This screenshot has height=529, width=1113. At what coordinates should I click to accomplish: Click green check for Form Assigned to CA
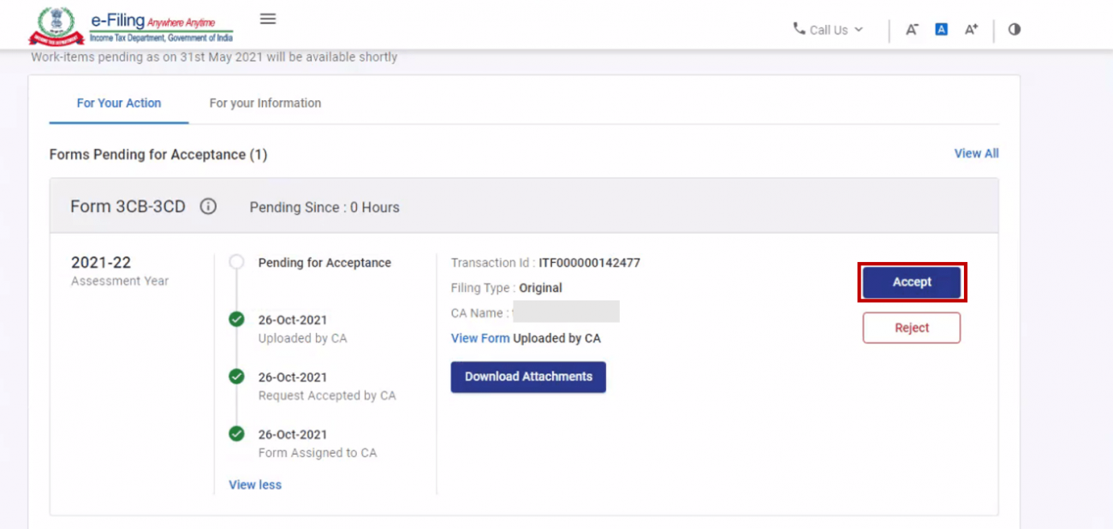point(236,434)
